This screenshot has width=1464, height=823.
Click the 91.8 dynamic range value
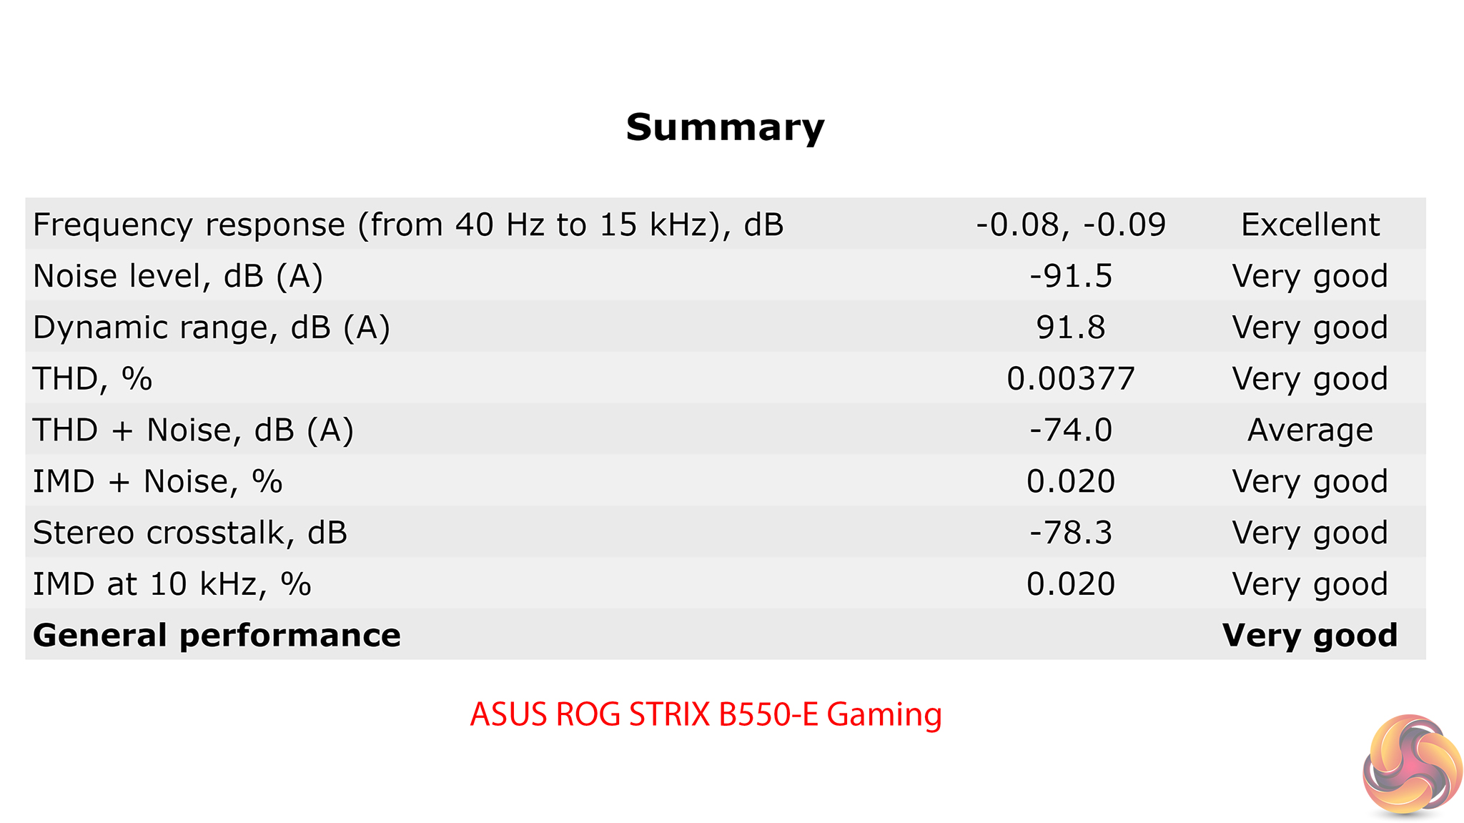pos(1070,327)
